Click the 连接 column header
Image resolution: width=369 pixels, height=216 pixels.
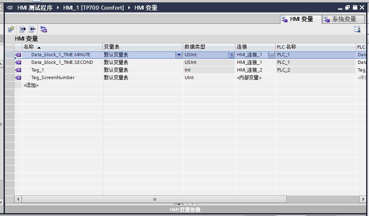pos(255,47)
